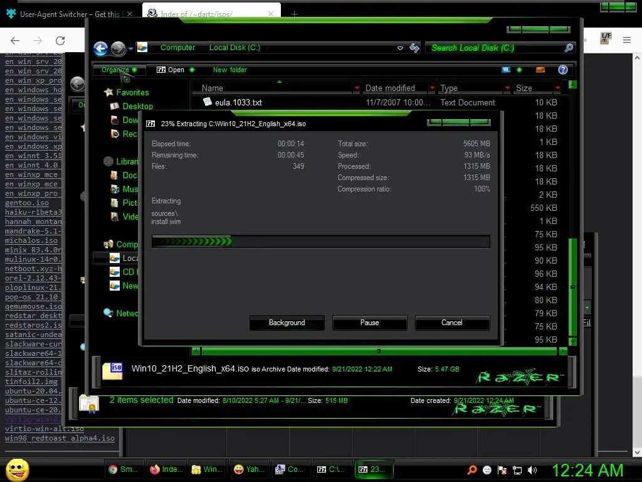This screenshot has width=642, height=482.
Task: Click the horizontal scrollbar in file list
Action: tap(379, 351)
